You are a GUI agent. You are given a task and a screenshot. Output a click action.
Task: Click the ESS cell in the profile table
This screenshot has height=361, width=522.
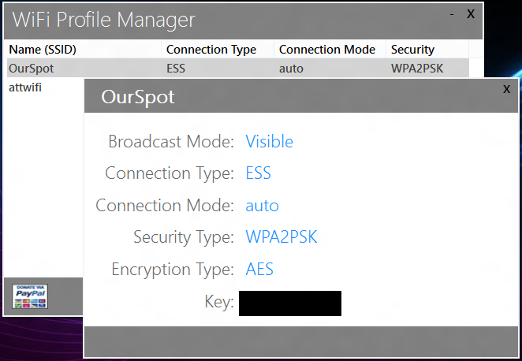(177, 68)
